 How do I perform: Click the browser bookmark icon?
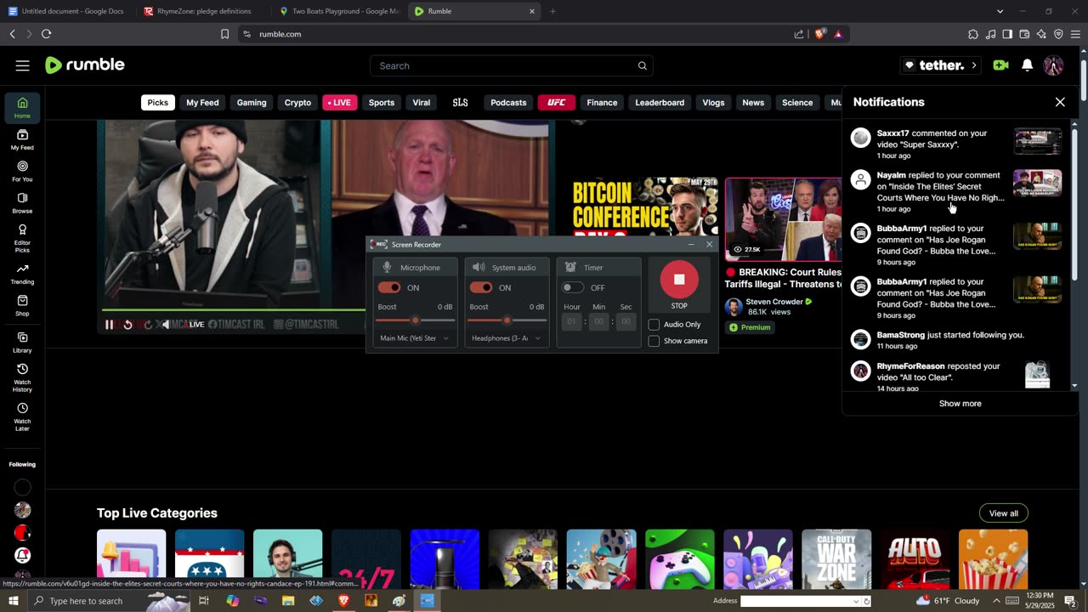pyautogui.click(x=224, y=34)
